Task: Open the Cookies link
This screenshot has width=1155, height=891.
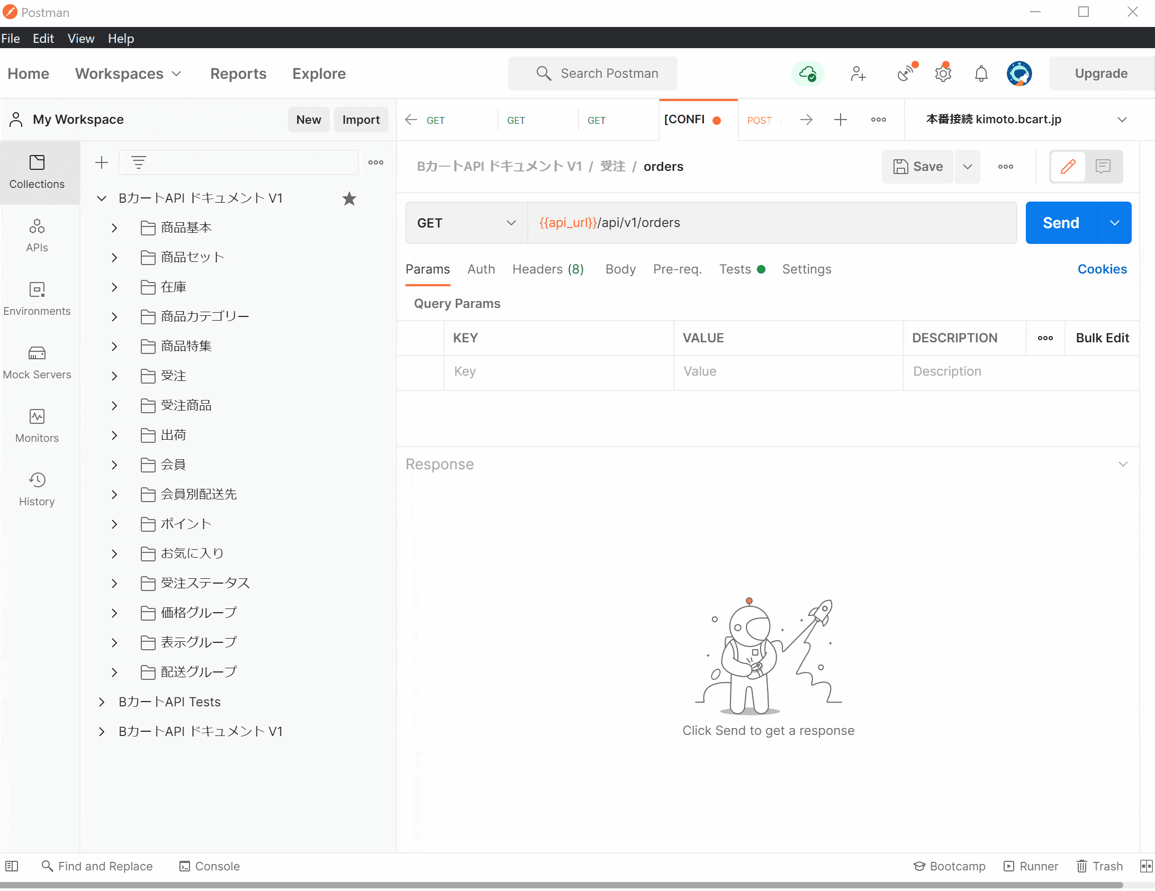Action: click(x=1102, y=269)
